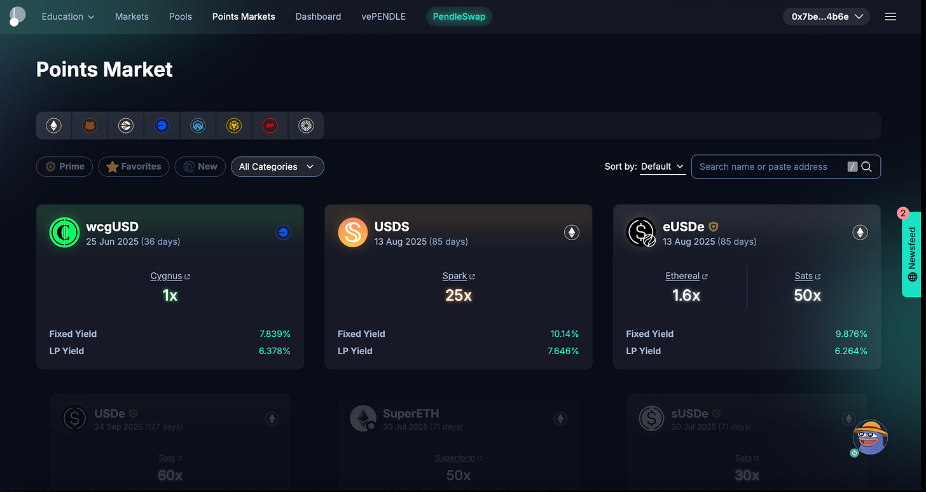This screenshot has width=926, height=492.
Task: Toggle the New filter
Action: (200, 167)
